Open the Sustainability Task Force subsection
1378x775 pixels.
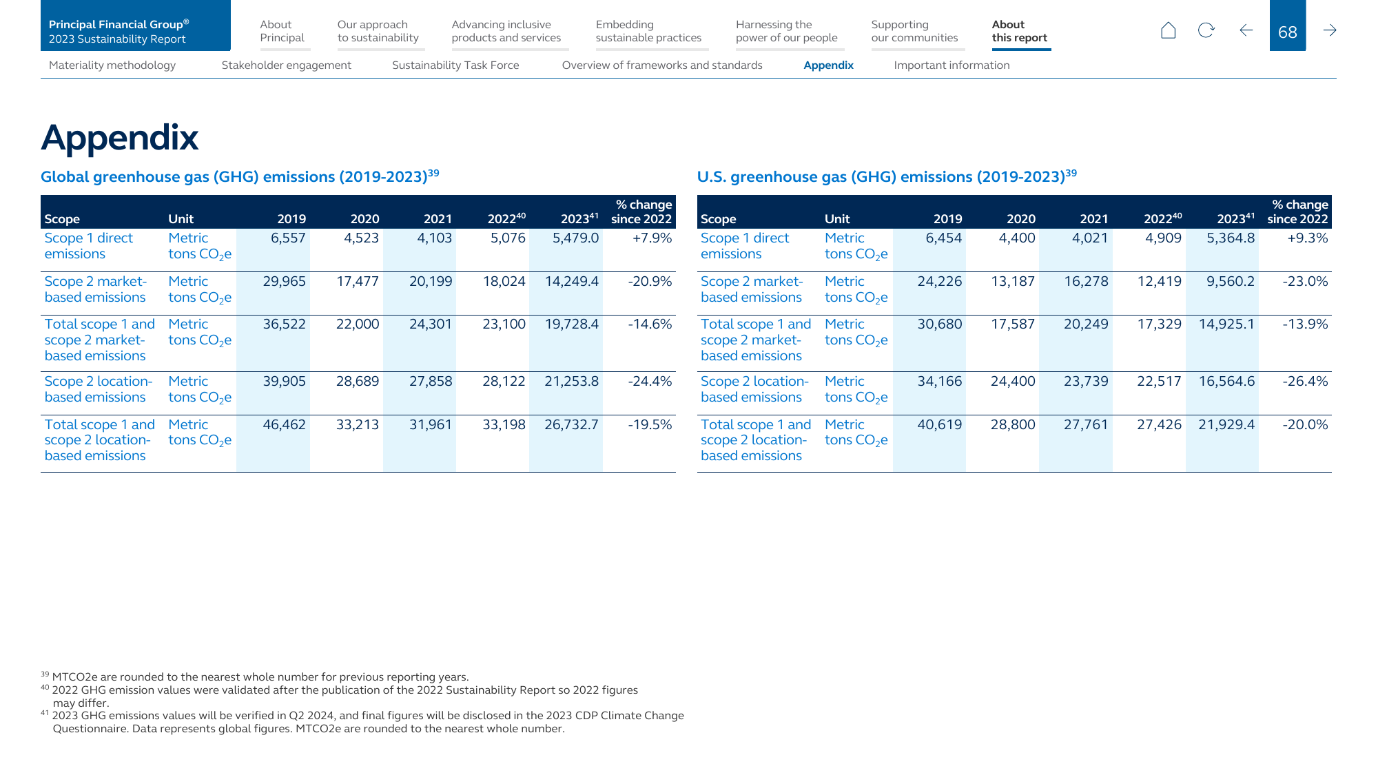pos(455,65)
